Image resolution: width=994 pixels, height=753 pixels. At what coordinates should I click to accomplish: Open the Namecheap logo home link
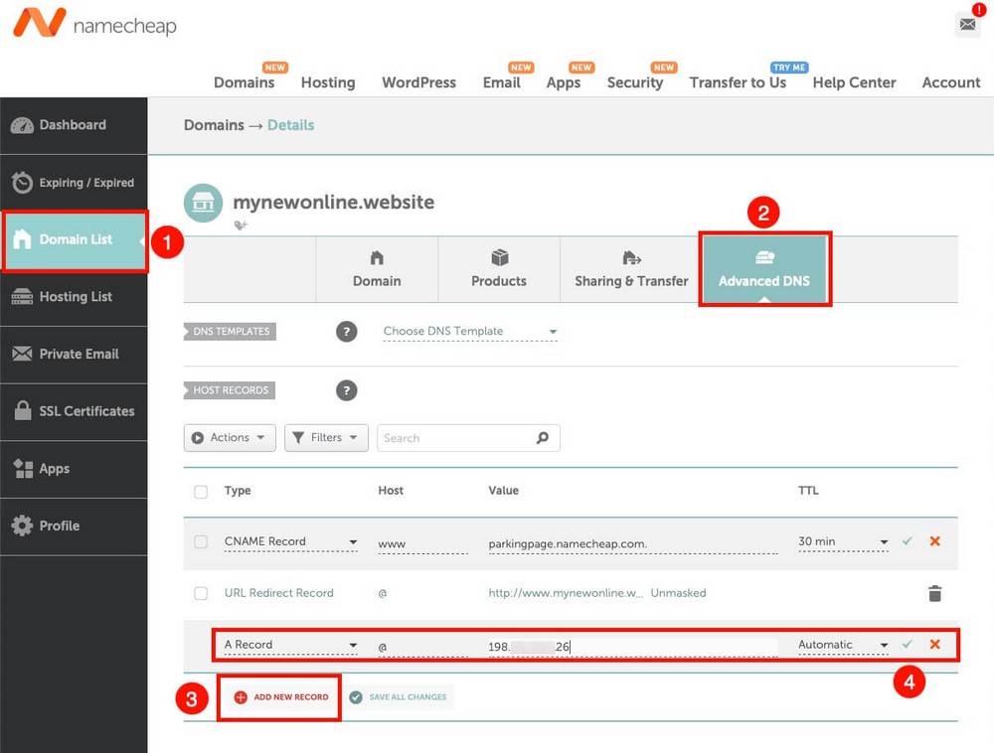pos(94,23)
